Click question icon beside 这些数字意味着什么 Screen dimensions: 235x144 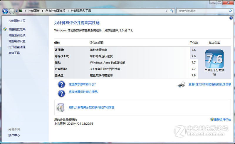tap(61, 84)
